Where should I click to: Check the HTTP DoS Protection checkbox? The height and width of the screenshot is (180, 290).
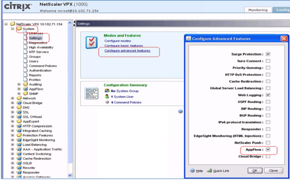268,74
